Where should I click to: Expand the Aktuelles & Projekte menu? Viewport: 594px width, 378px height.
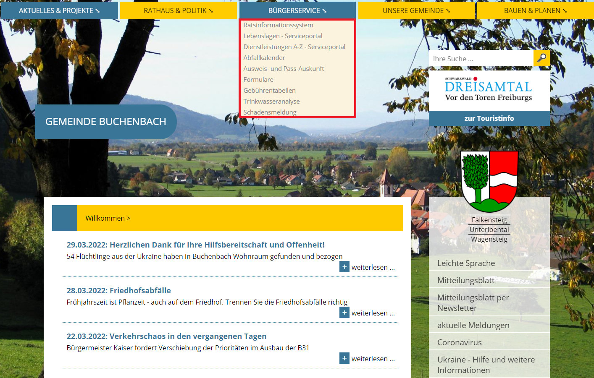[x=59, y=10]
